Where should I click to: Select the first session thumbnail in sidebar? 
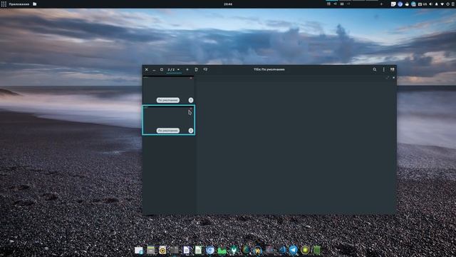tap(168, 90)
